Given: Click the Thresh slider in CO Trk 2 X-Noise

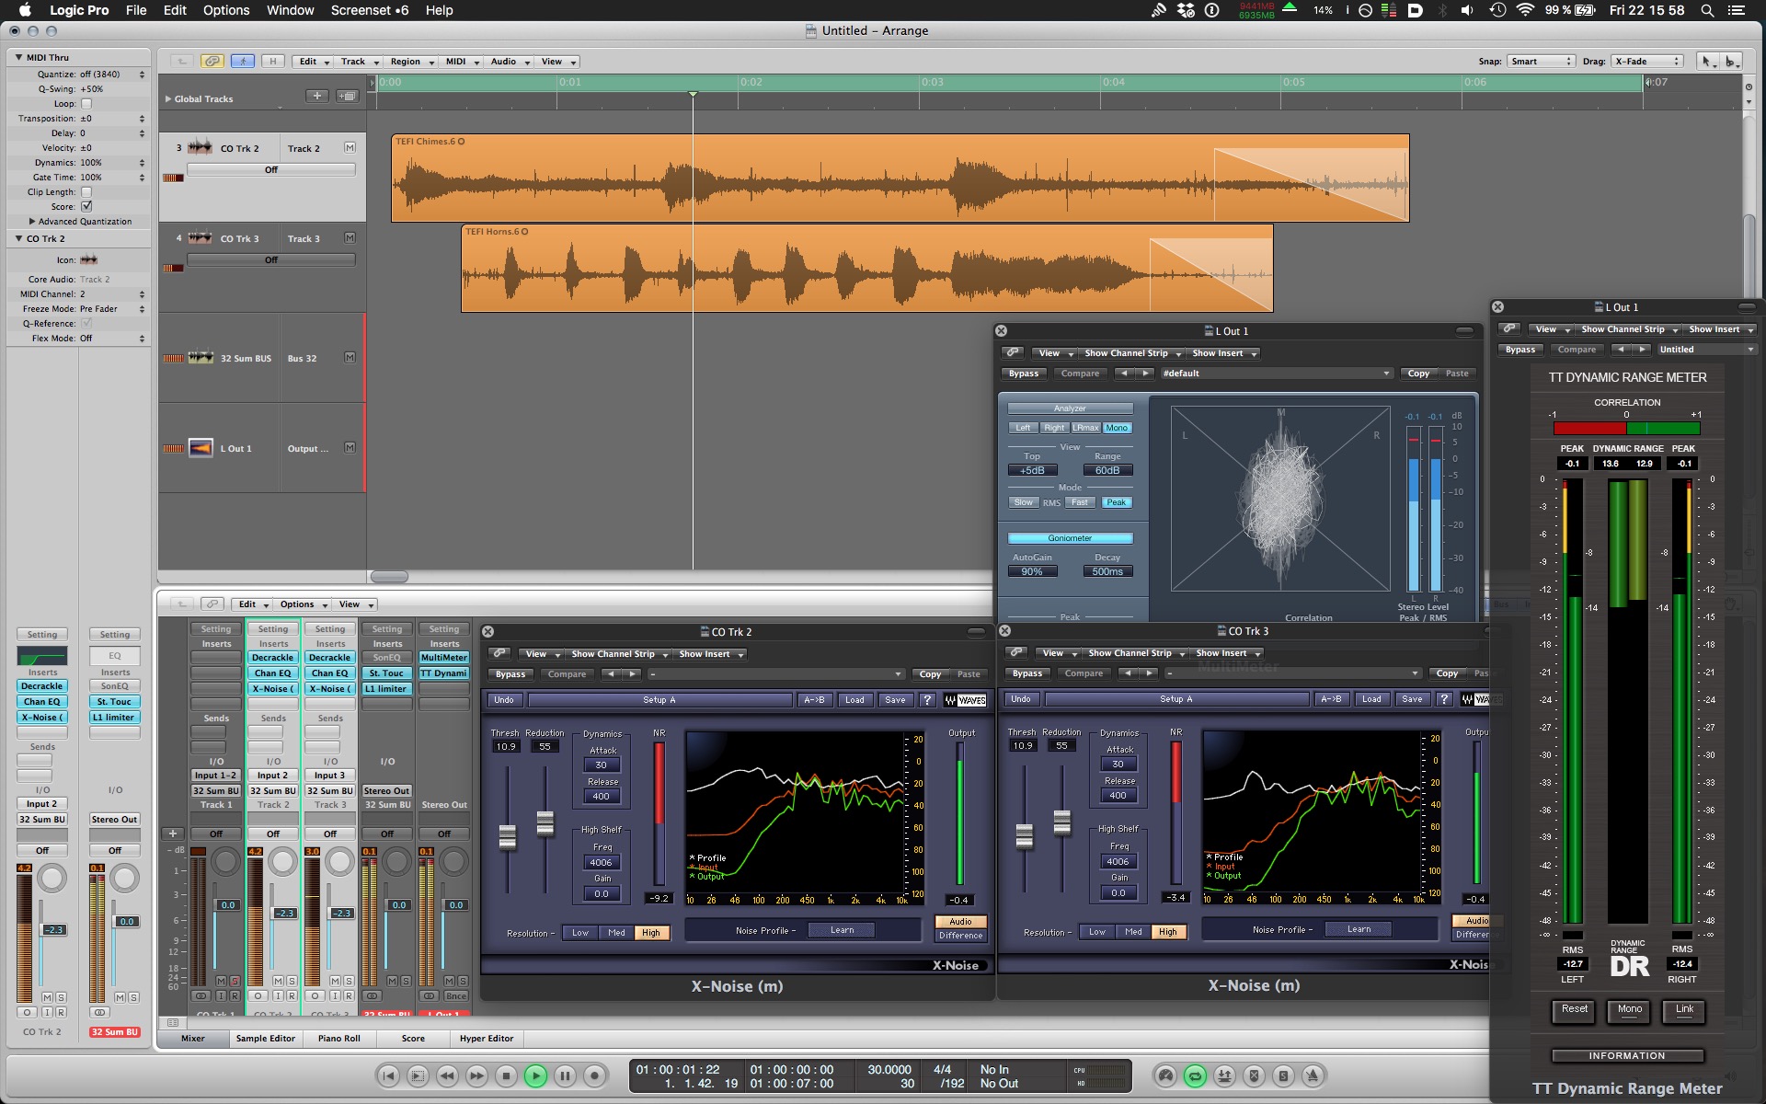Looking at the screenshot, I should (507, 837).
